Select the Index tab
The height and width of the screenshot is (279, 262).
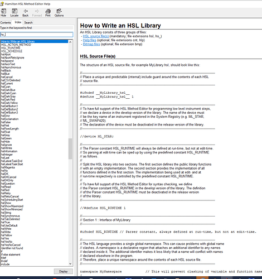coord(18,22)
